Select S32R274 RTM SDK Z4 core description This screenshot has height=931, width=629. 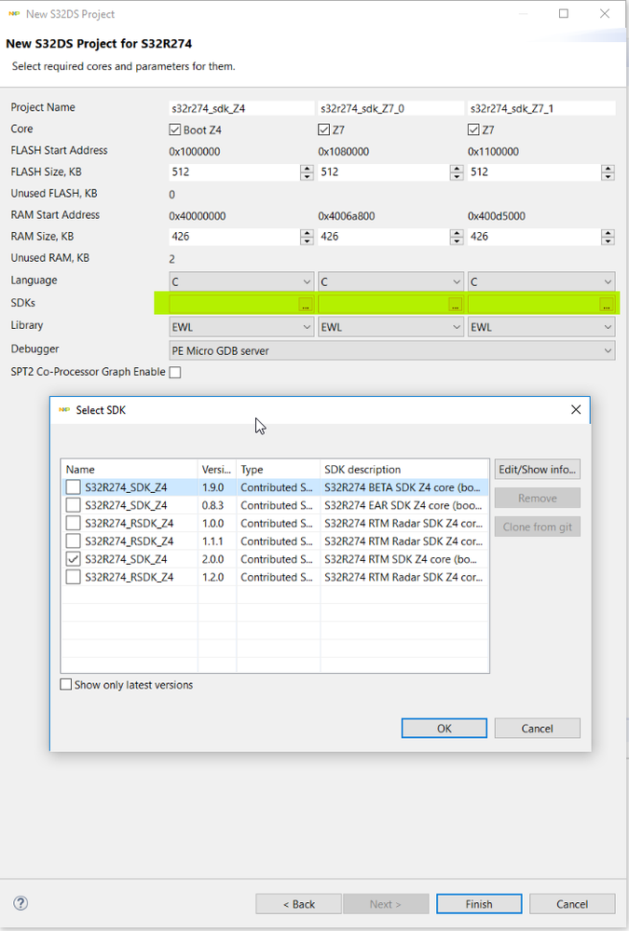[401, 559]
